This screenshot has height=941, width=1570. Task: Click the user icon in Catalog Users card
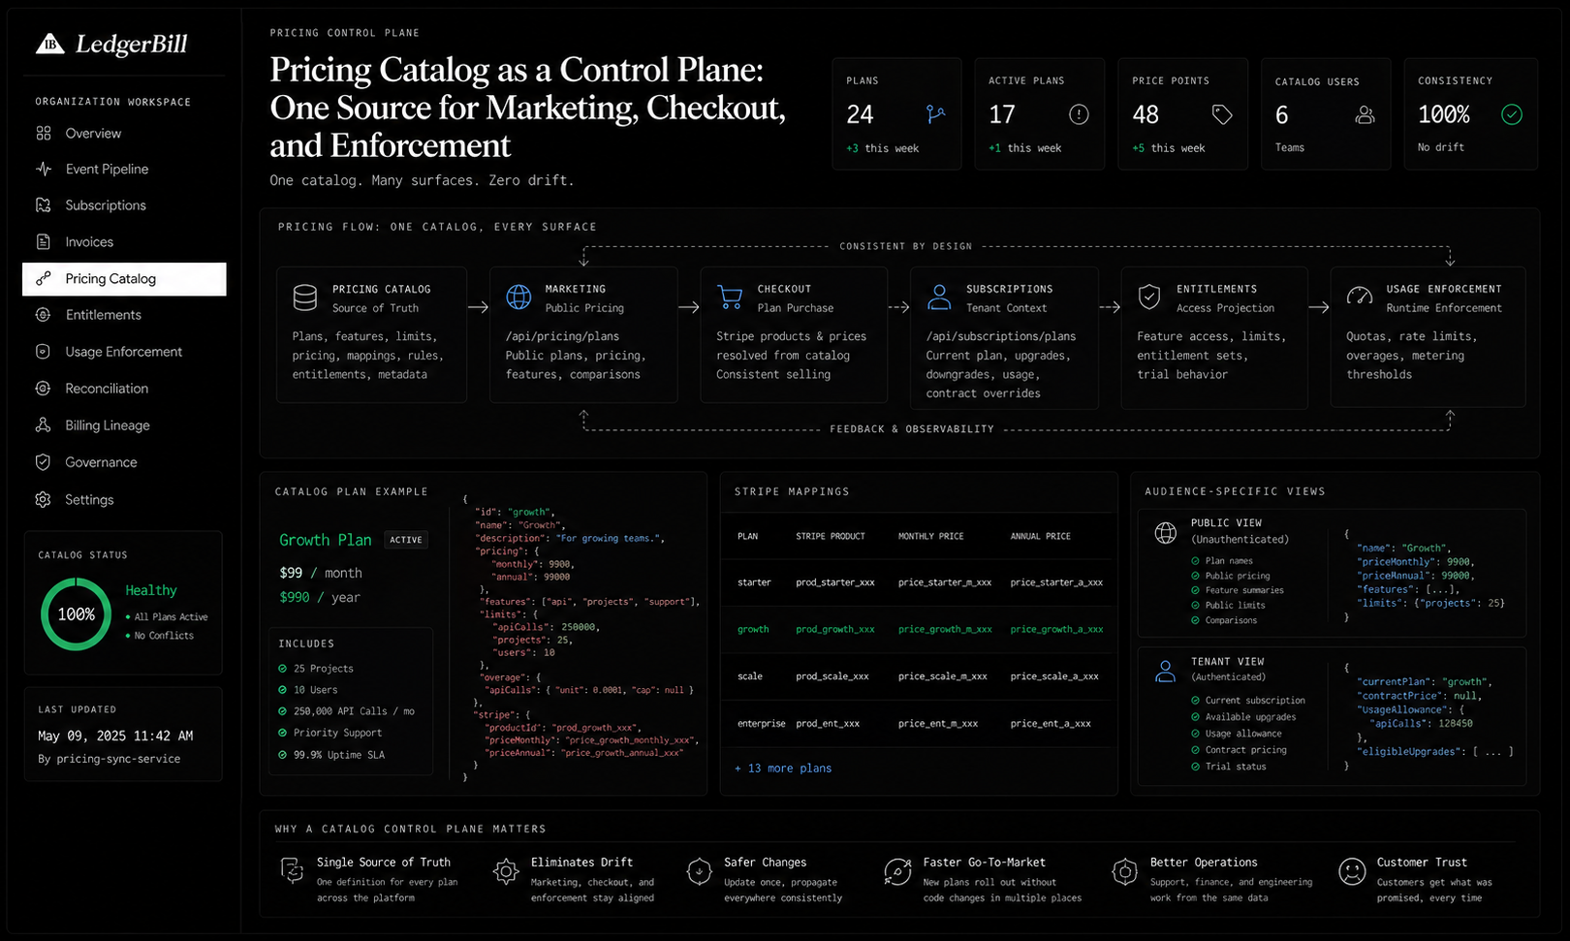coord(1365,114)
